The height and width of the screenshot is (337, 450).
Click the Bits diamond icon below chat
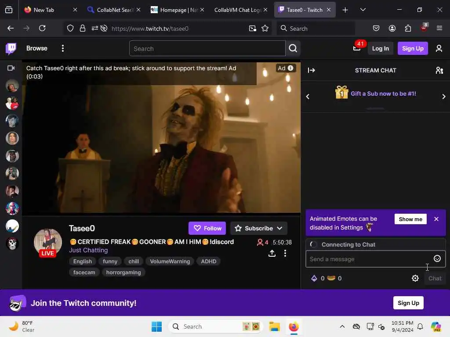pos(314,278)
